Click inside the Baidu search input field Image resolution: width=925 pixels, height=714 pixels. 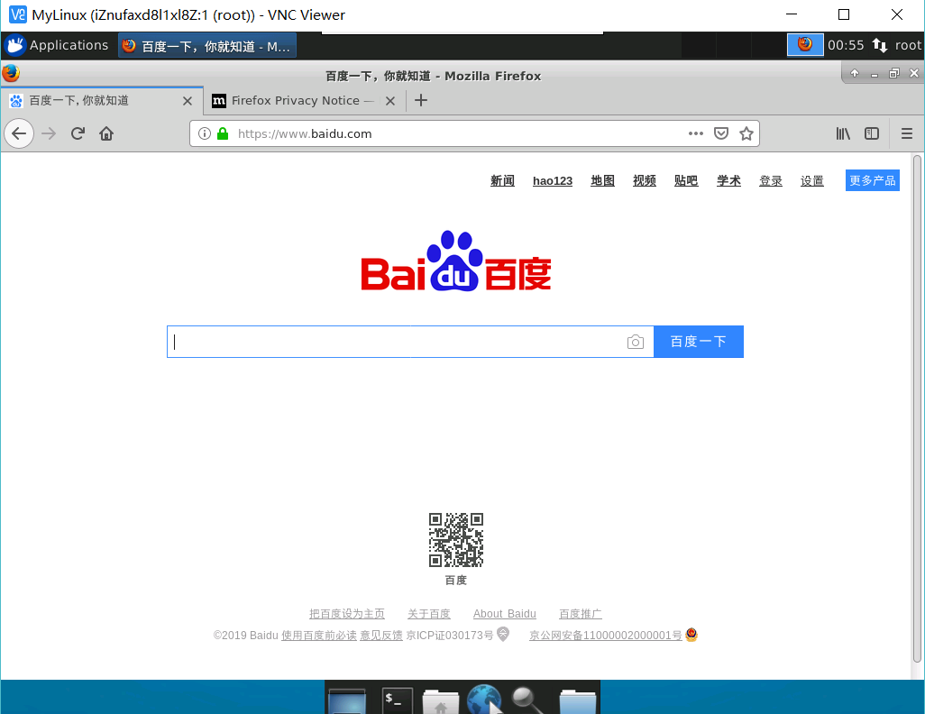point(397,342)
